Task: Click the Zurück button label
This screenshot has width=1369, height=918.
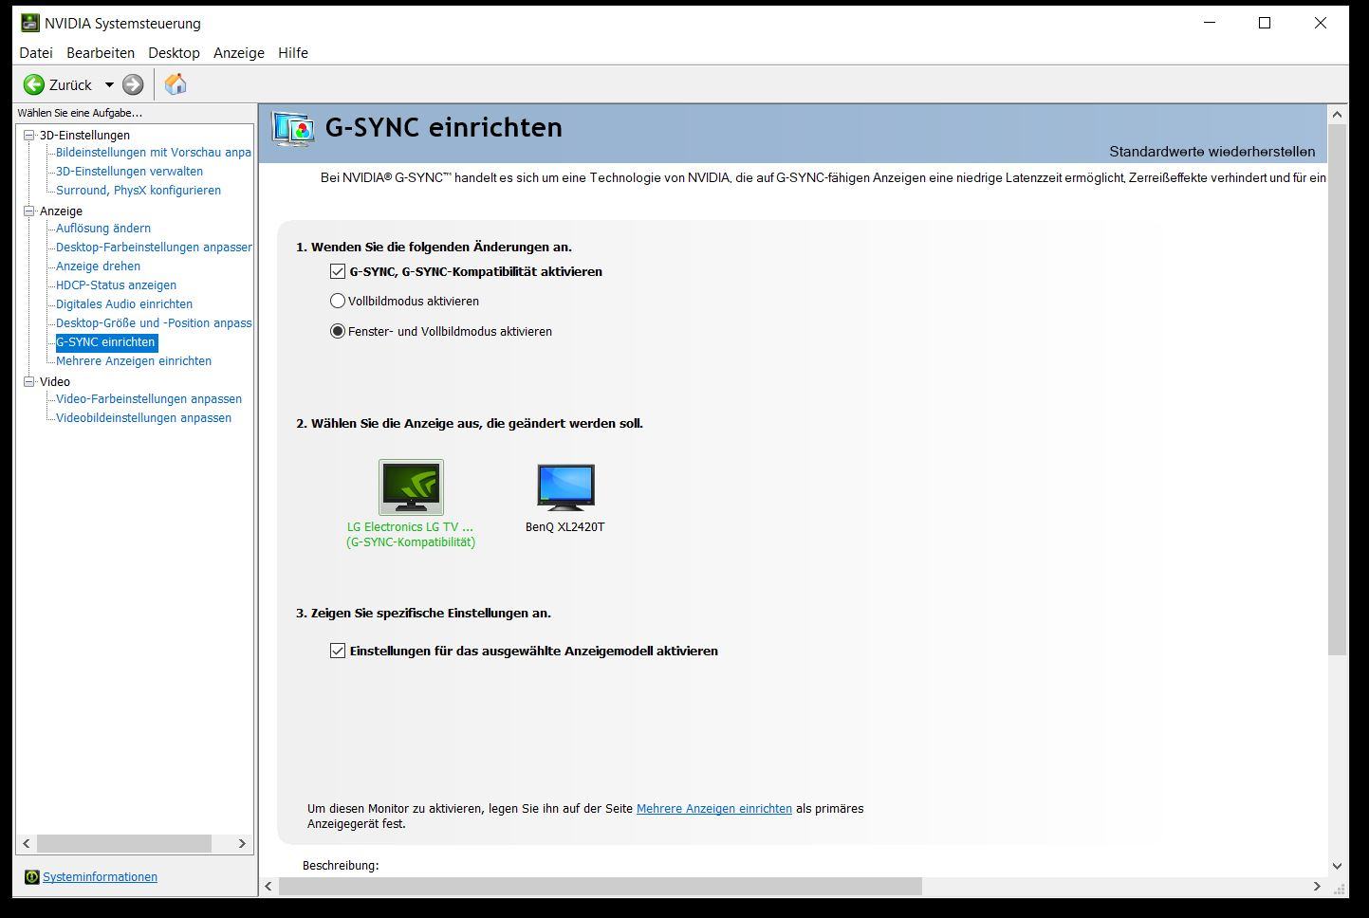Action: [70, 85]
